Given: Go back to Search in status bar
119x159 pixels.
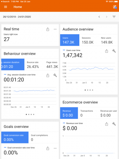Looking at the screenshot, I should pyautogui.click(x=5, y=2).
